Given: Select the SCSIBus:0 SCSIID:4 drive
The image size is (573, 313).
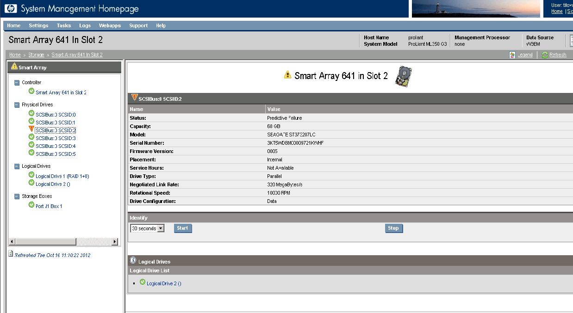Looking at the screenshot, I should coord(56,146).
